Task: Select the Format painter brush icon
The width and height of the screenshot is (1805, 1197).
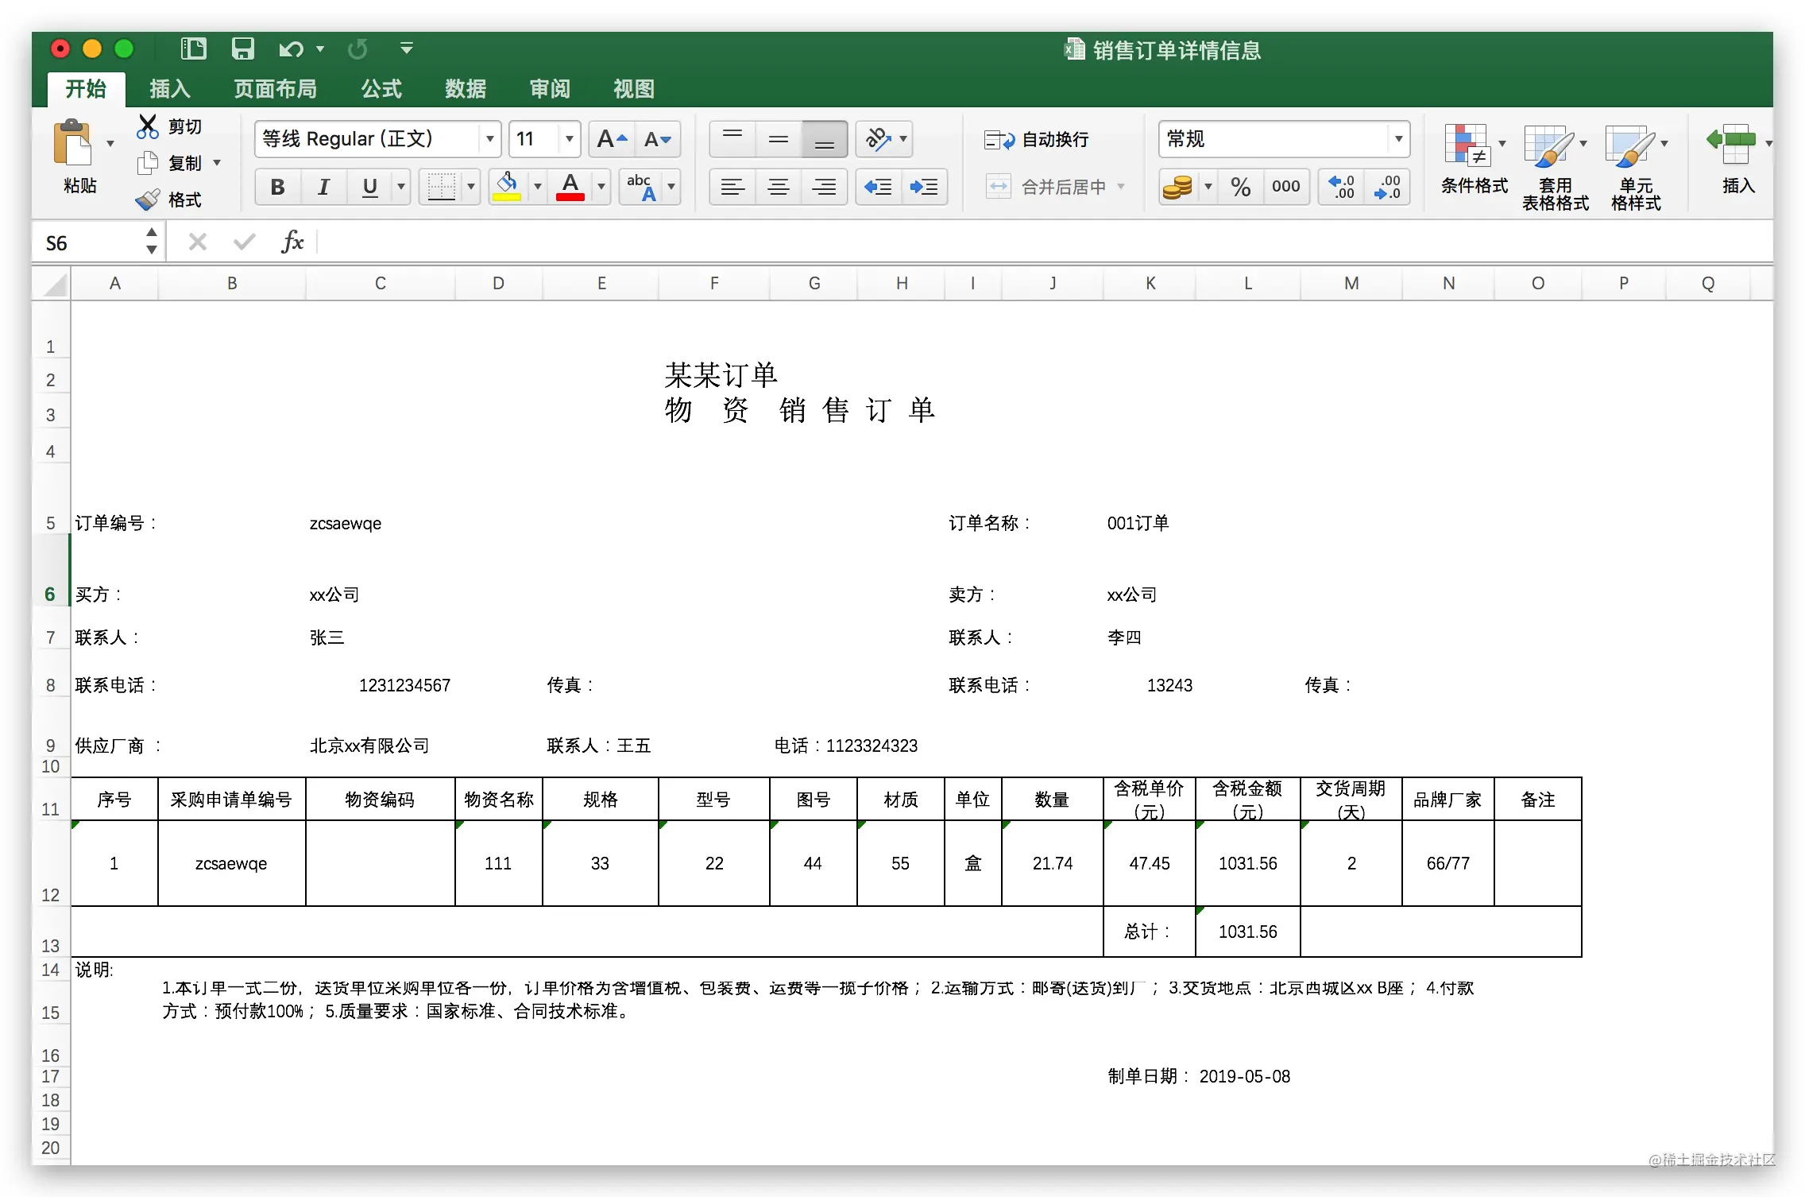Action: [148, 199]
